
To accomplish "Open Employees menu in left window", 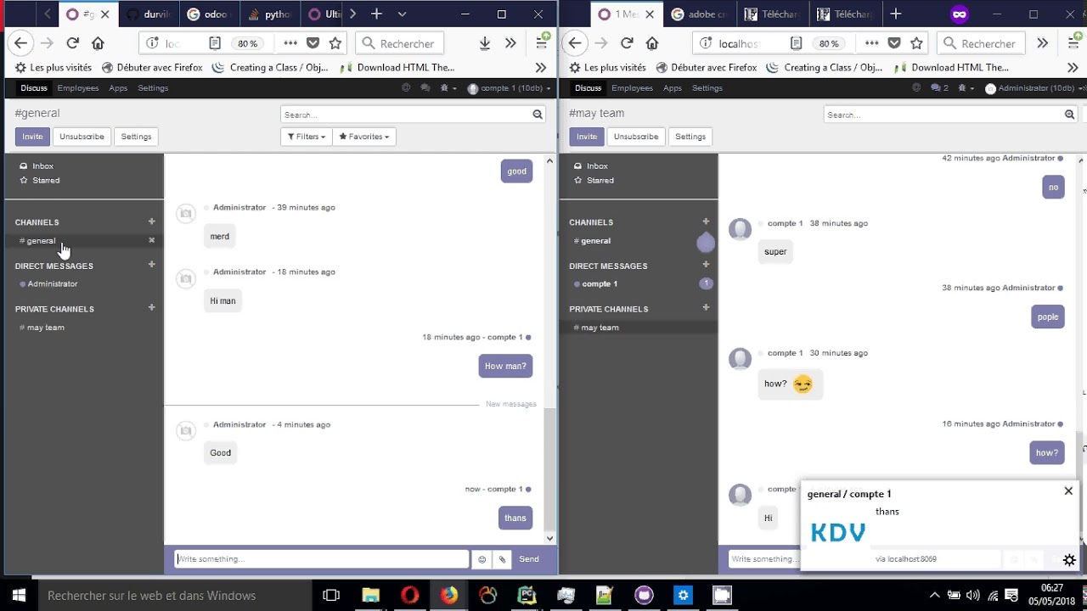I will [78, 88].
